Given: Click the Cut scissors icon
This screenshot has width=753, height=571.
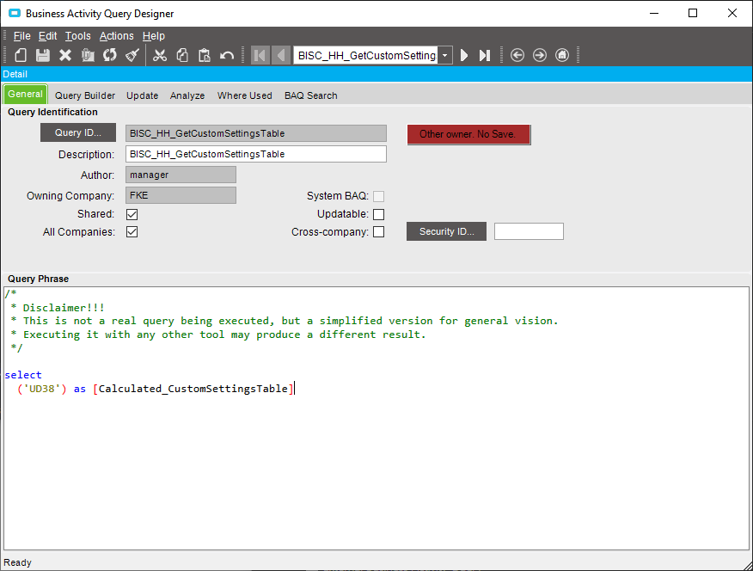Looking at the screenshot, I should (159, 55).
